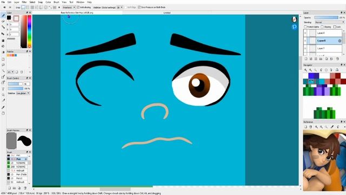346x195 pixels.
Task: Open the Palette set dropdown
Action: pyautogui.click(x=11, y=72)
